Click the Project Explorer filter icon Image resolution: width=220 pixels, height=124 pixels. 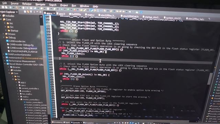coord(31,12)
